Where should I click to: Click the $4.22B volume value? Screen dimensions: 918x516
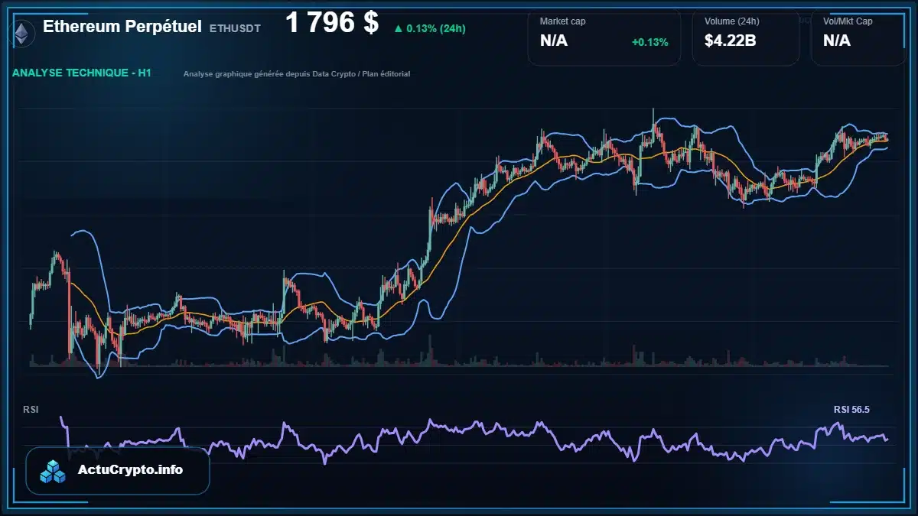tap(731, 41)
